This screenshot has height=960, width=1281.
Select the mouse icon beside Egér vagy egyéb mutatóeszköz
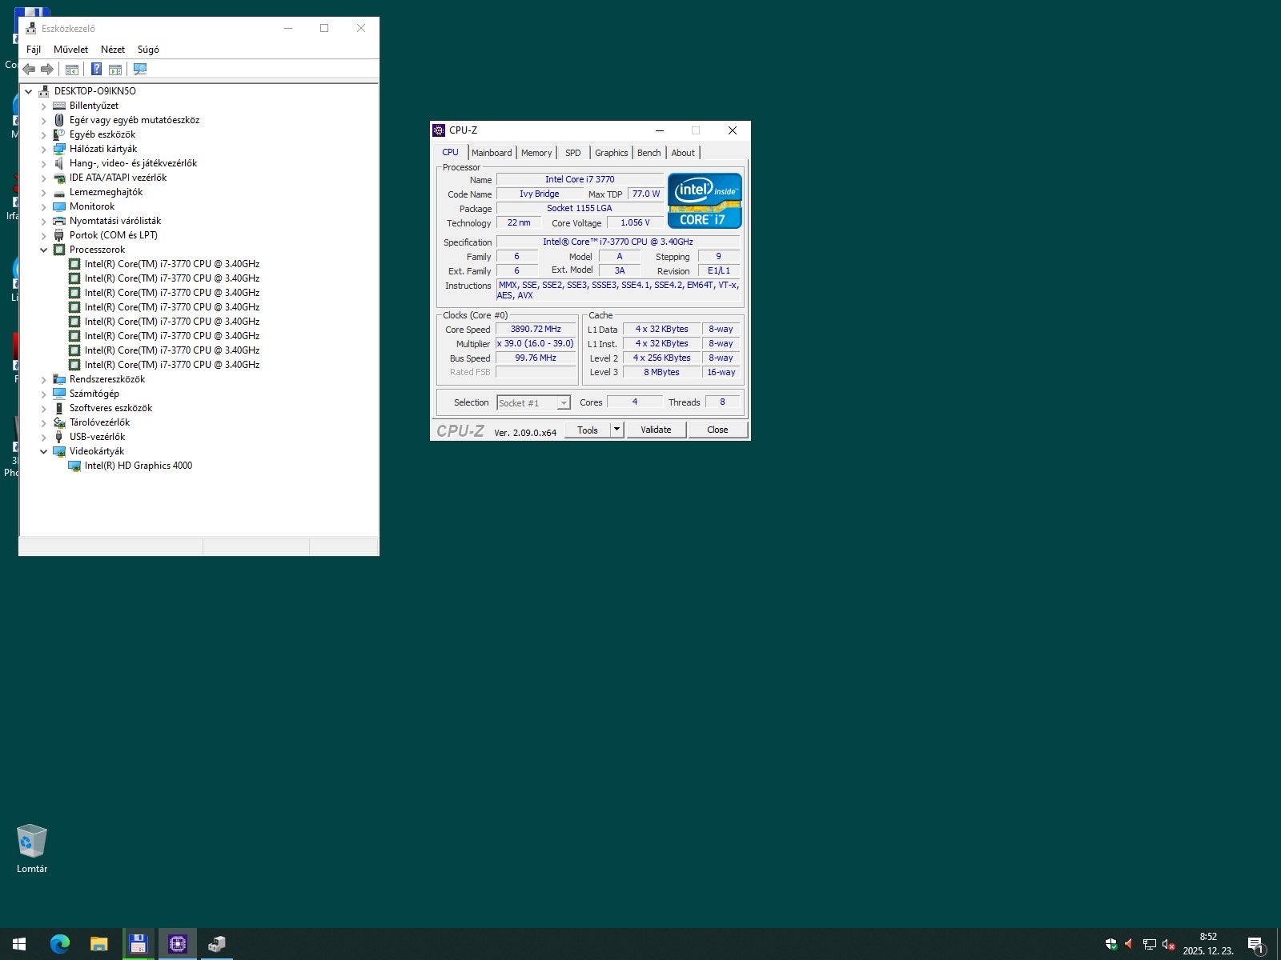(x=59, y=120)
